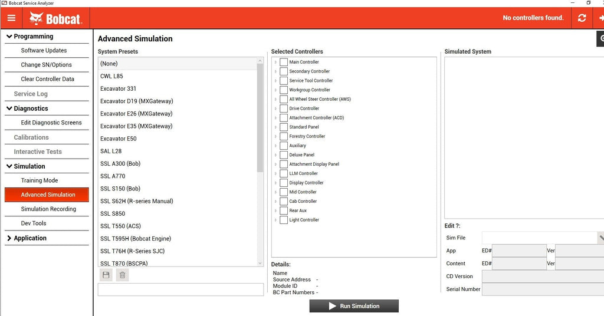The height and width of the screenshot is (316, 604).
Task: Open the hamburger menu
Action: 11,18
